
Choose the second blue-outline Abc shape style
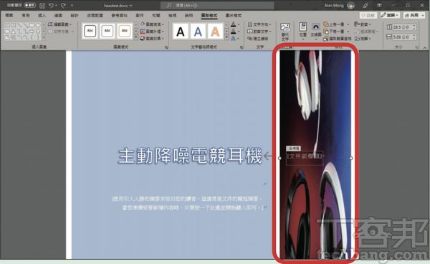pyautogui.click(x=107, y=31)
